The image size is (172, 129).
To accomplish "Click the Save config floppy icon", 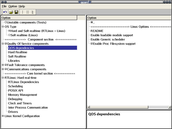I will pos(16,12).
